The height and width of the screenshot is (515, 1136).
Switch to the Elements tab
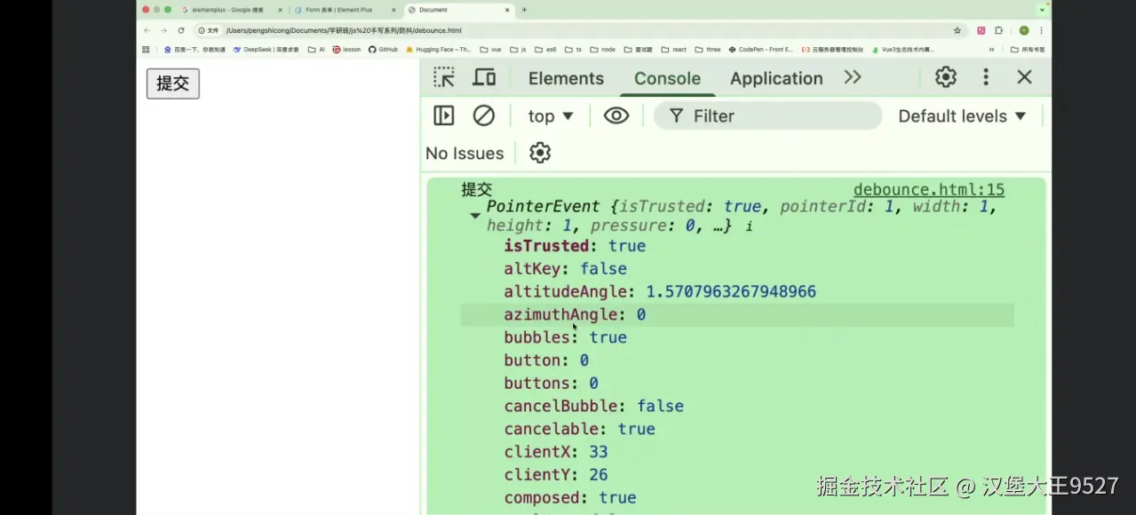(566, 78)
